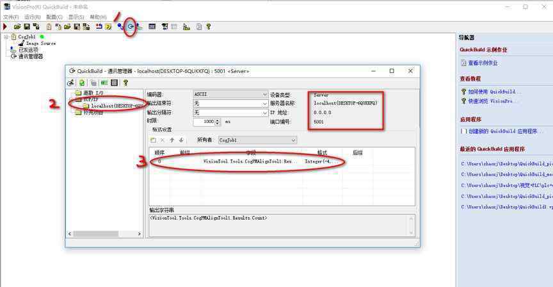Open the 配置(C) menu

(x=54, y=17)
